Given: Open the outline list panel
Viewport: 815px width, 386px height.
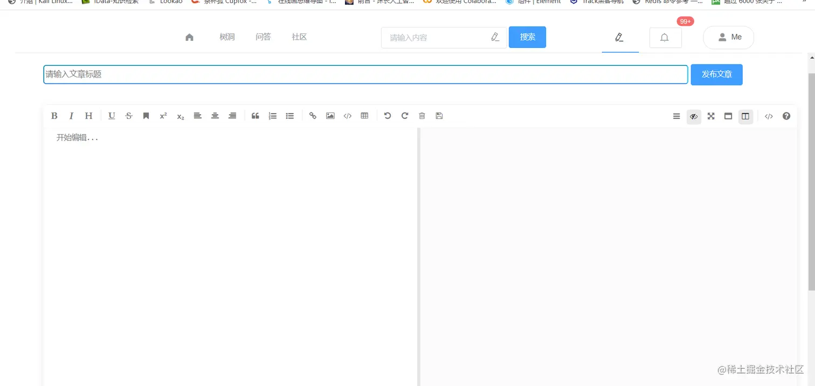Looking at the screenshot, I should (676, 116).
